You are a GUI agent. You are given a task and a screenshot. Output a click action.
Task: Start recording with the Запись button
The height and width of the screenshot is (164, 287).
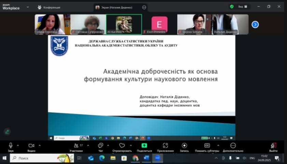click(184, 146)
